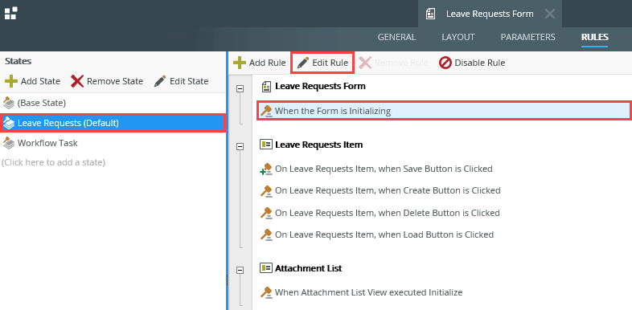This screenshot has height=310, width=632.
Task: Click the pencil Edit Rule icon
Action: click(x=303, y=63)
